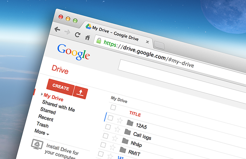Star the Nháp folder
The image size is (246, 159).
(x=115, y=138)
